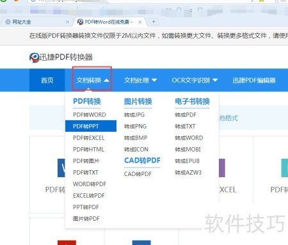Select 转成EPUB under 电子书转换
This screenshot has height=245, width=288.
(188, 161)
